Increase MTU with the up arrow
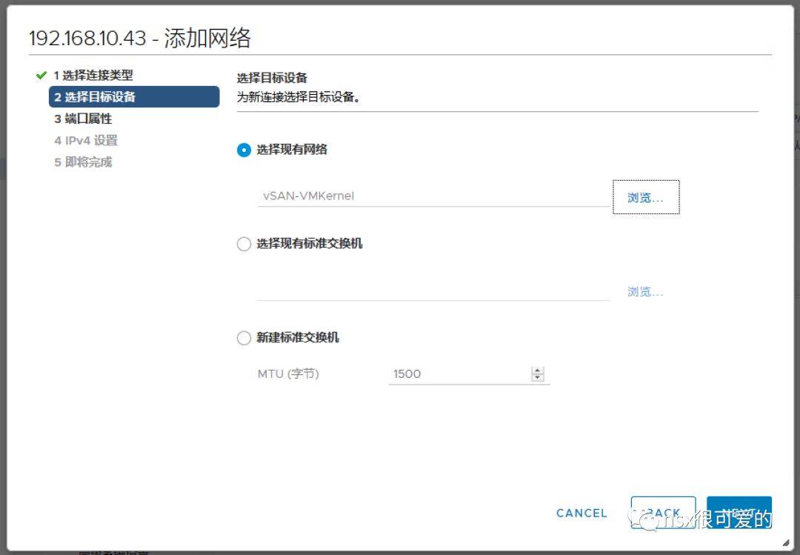The image size is (800, 555). point(538,370)
